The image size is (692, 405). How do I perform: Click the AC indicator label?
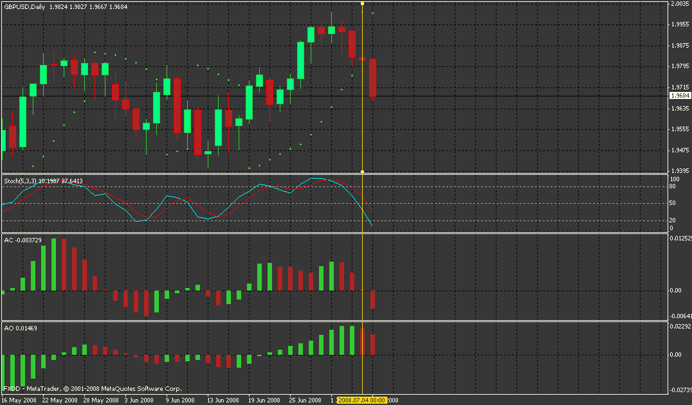coord(9,239)
